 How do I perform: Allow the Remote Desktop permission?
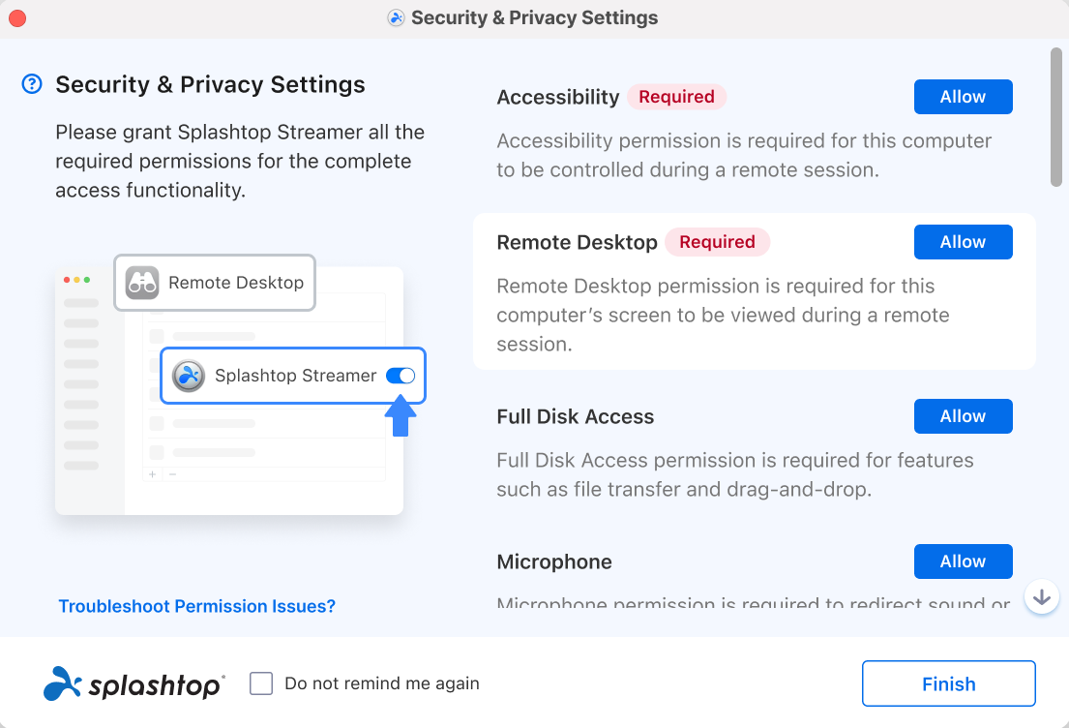tap(963, 242)
